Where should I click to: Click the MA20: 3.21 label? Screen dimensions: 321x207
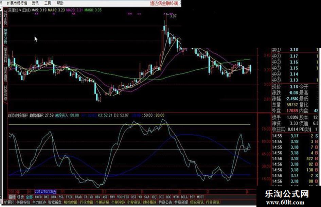tap(74, 10)
